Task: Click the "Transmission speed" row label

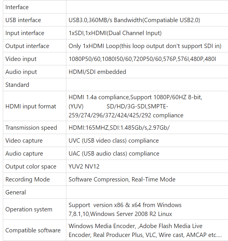Action: (31, 128)
